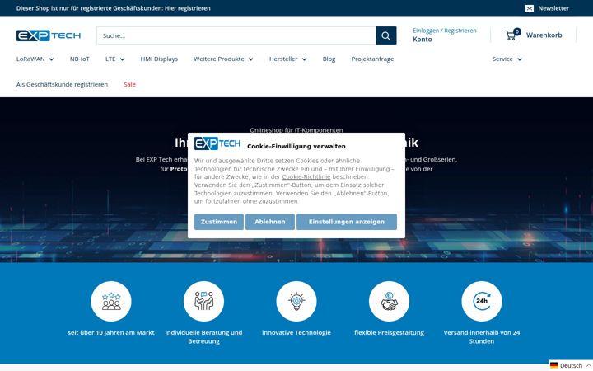Open Warenkorb cart label

click(x=544, y=35)
